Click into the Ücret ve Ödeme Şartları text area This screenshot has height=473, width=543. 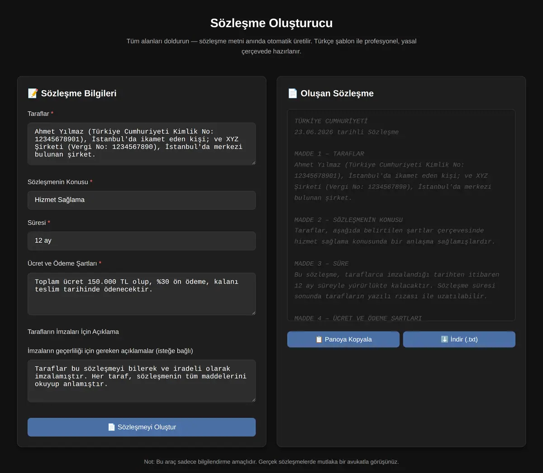tap(142, 294)
